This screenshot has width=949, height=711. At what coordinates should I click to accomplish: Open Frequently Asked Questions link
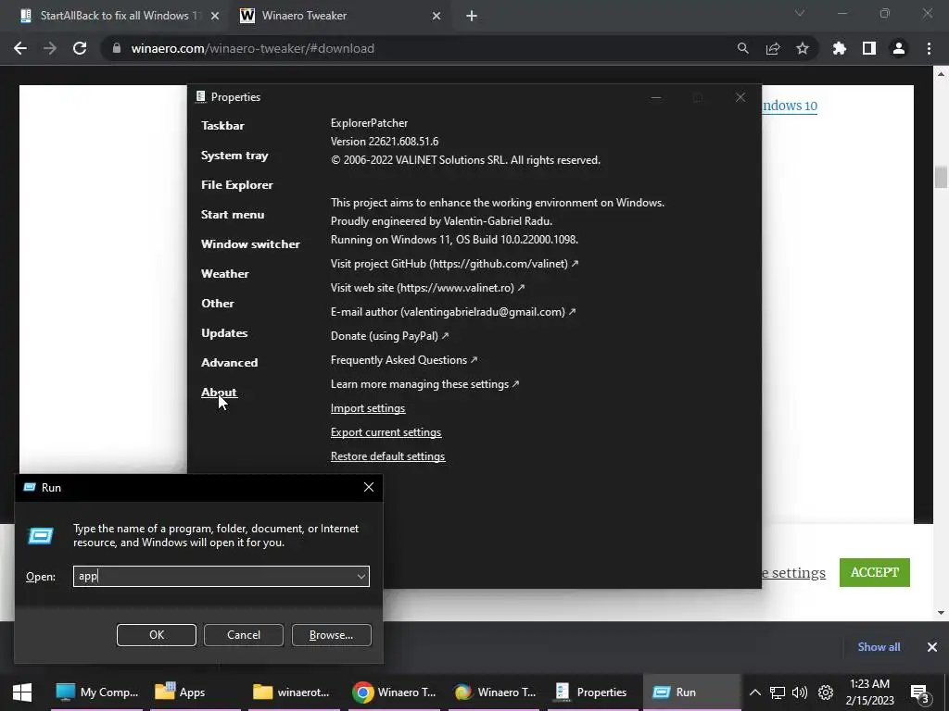coord(404,360)
